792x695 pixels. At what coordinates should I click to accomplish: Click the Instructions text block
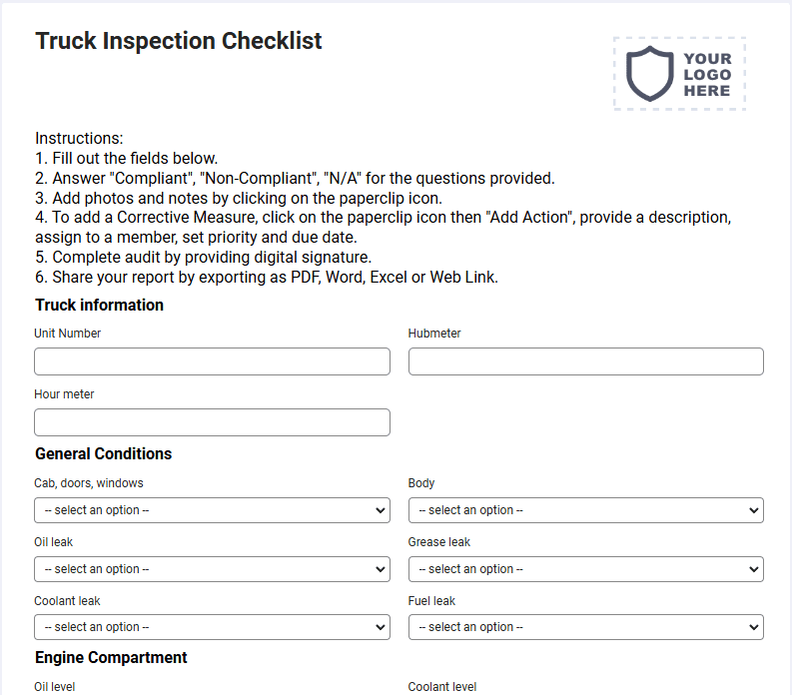pos(383,208)
